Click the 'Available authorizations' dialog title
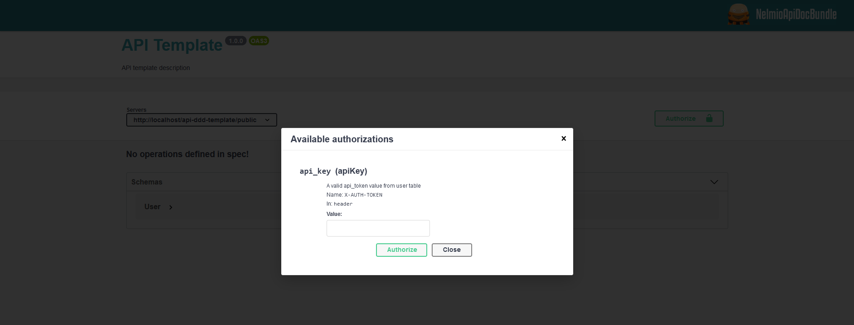Screen dimensions: 854x325 pyautogui.click(x=342, y=139)
